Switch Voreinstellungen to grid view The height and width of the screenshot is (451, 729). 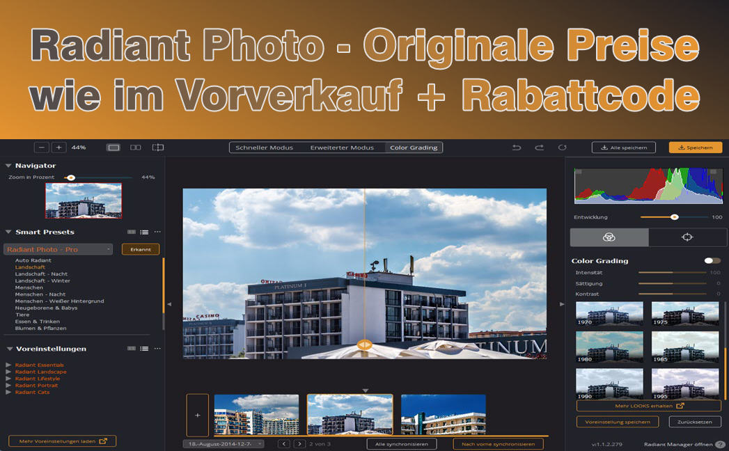[x=132, y=348]
